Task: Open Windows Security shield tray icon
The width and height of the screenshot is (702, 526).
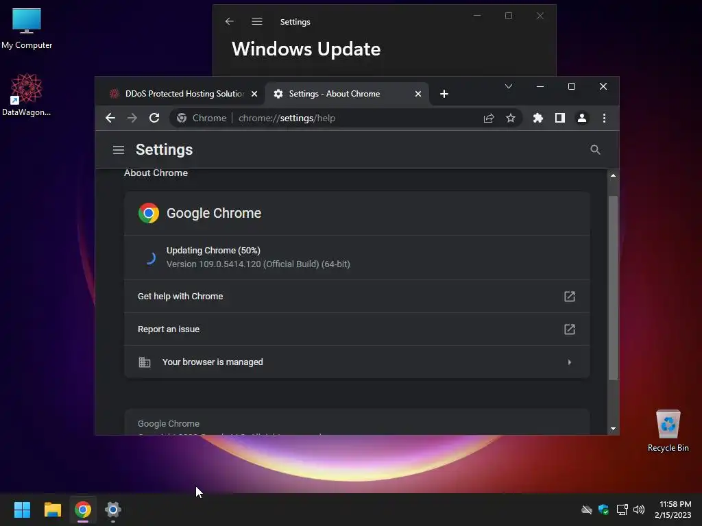Action: click(x=603, y=510)
